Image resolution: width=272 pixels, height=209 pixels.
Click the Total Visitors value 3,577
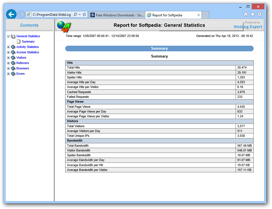click(241, 126)
